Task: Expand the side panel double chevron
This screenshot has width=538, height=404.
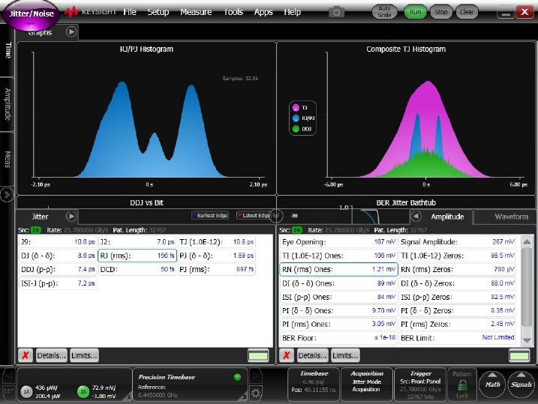Action: [7, 195]
